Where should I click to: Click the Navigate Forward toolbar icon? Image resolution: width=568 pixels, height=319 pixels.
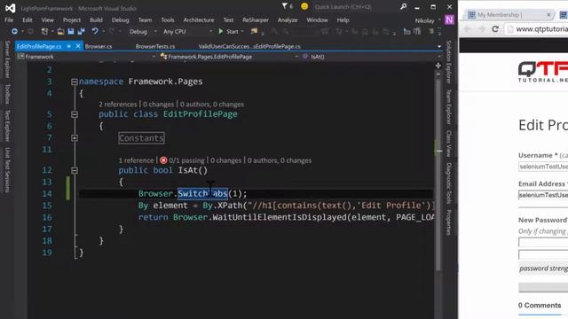pos(30,32)
